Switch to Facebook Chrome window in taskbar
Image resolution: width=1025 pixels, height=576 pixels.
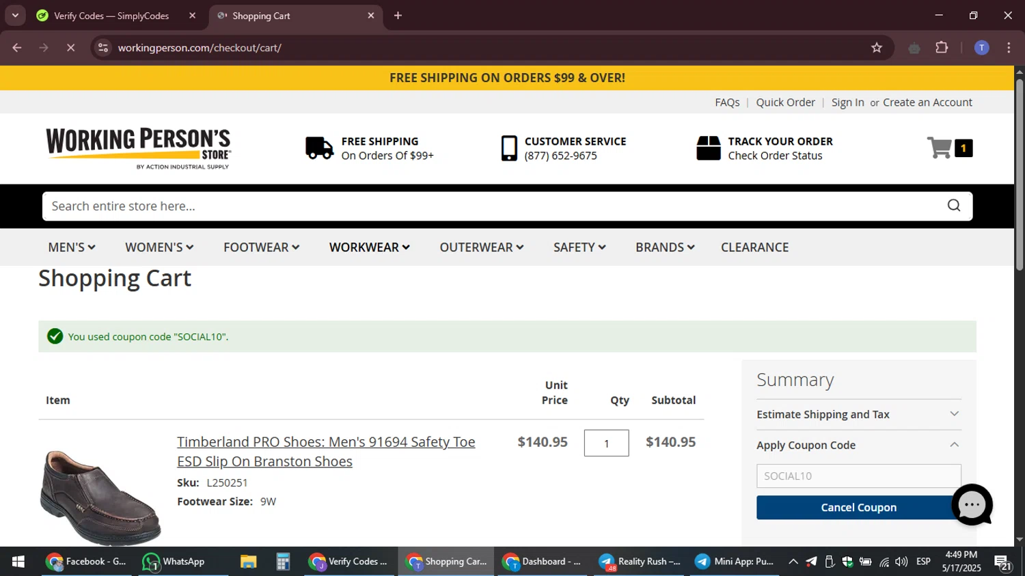pyautogui.click(x=87, y=562)
